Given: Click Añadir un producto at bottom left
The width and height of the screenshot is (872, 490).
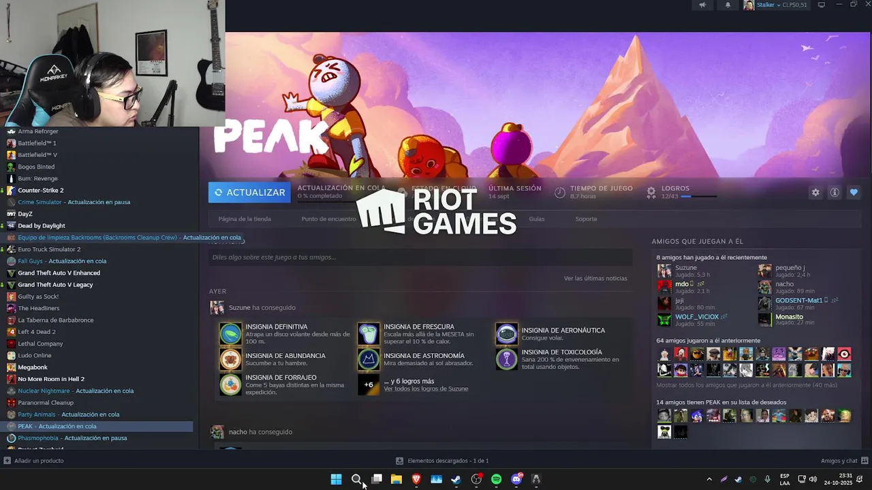Looking at the screenshot, I should [x=34, y=461].
